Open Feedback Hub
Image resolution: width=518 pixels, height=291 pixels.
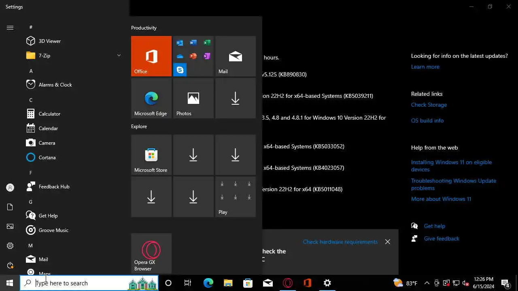coord(73,187)
